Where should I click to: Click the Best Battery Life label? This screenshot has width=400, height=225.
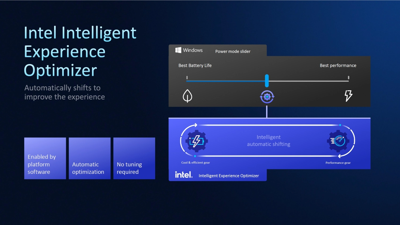[195, 66]
